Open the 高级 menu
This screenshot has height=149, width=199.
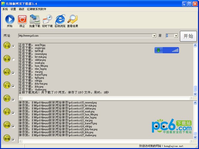[x=22, y=9]
